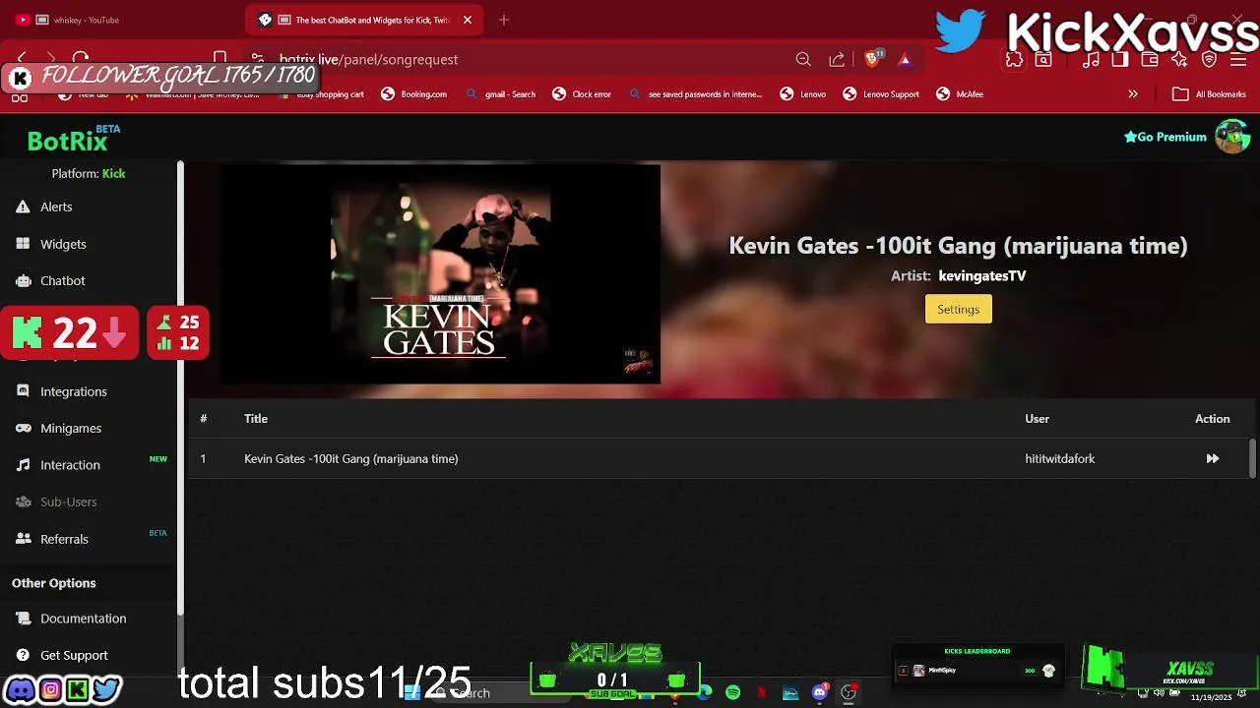The height and width of the screenshot is (708, 1260).
Task: Click the User column header
Action: 1037,419
